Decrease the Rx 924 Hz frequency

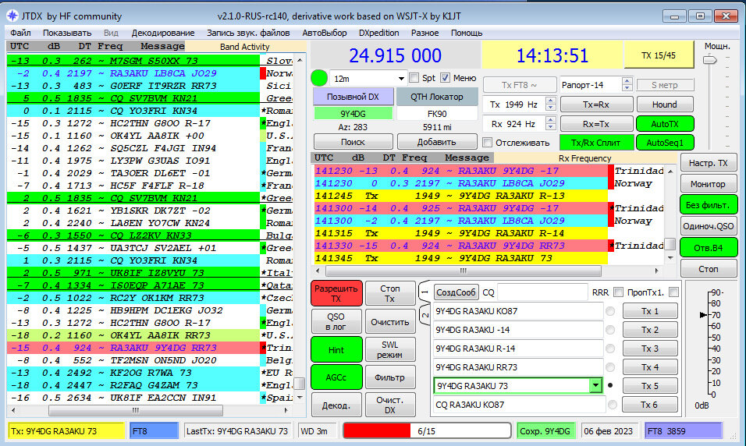click(550, 127)
